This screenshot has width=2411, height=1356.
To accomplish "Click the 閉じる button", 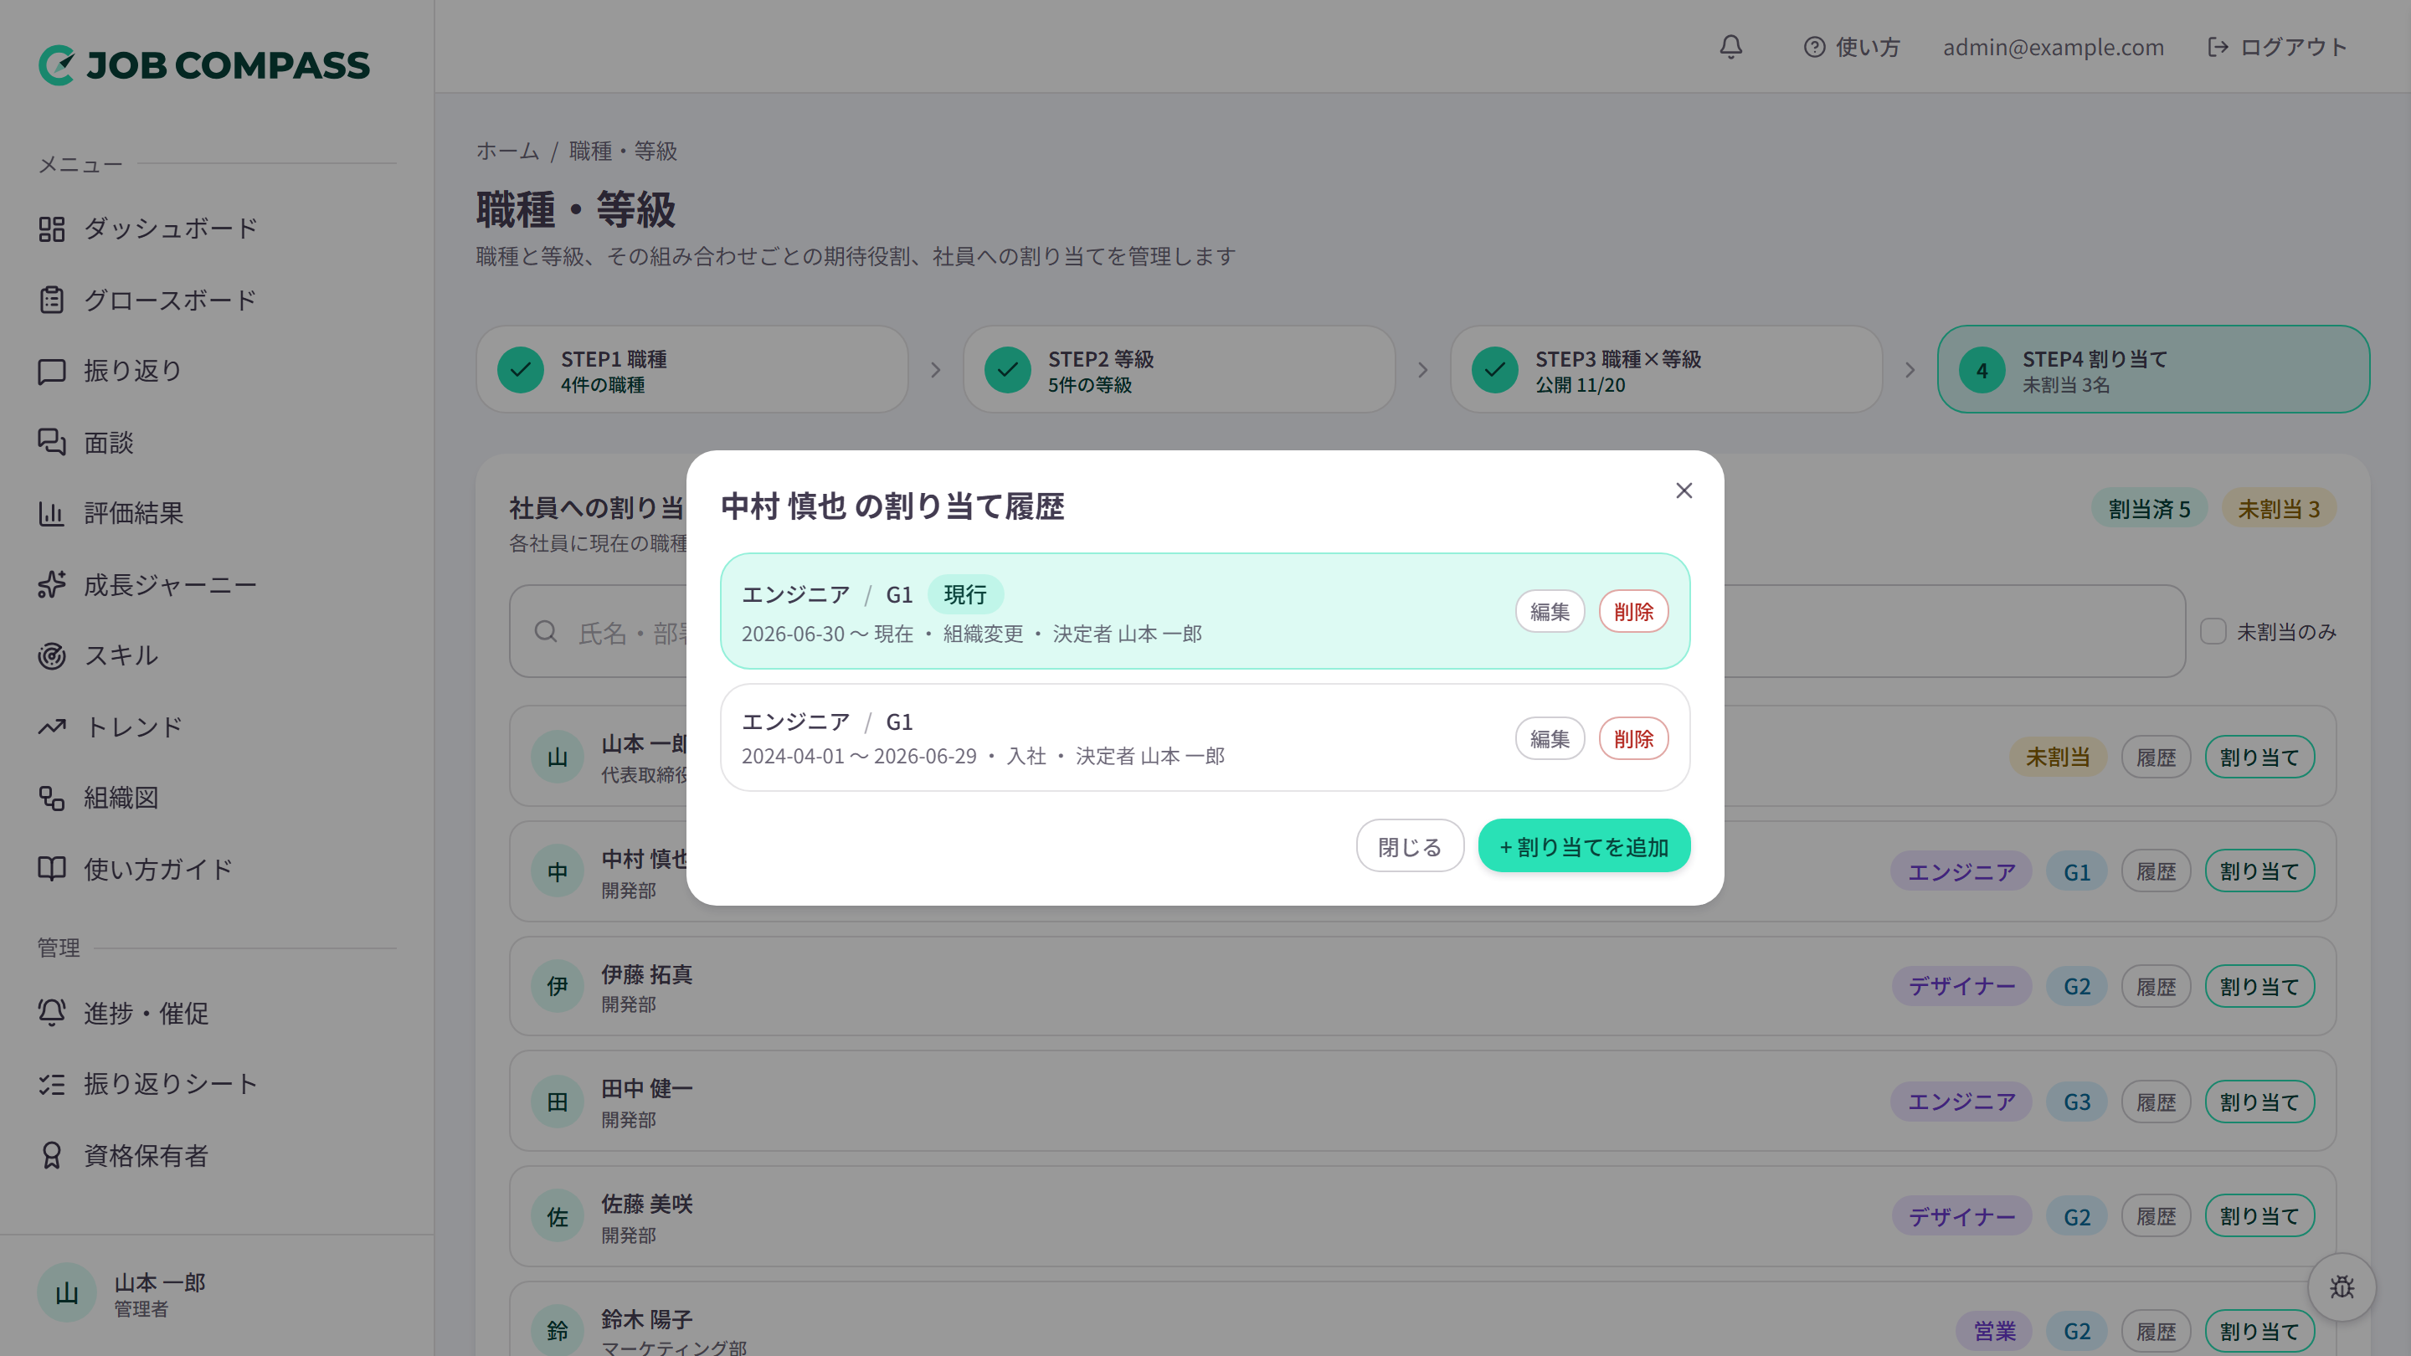I will (1410, 846).
